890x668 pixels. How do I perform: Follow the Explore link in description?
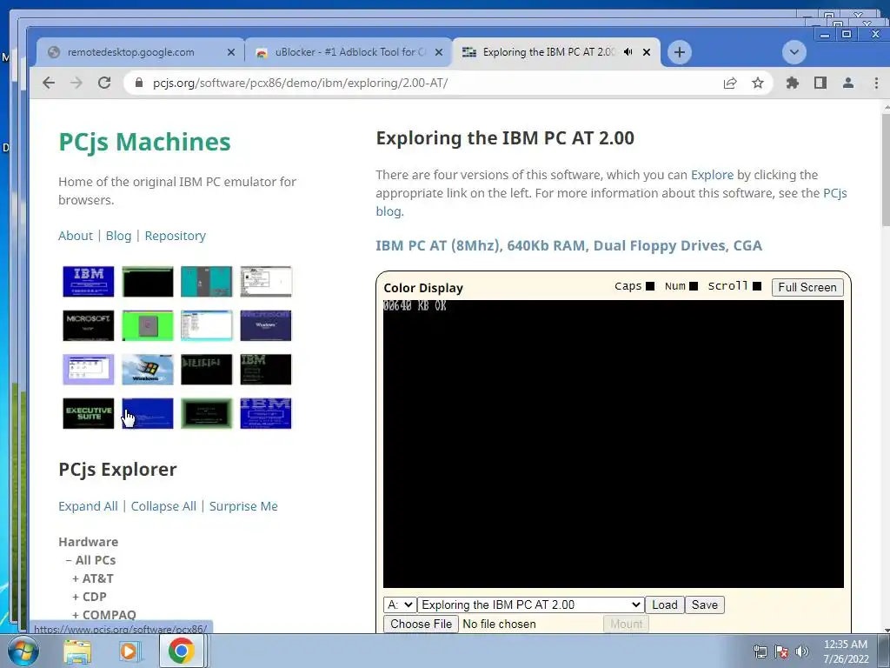point(712,175)
